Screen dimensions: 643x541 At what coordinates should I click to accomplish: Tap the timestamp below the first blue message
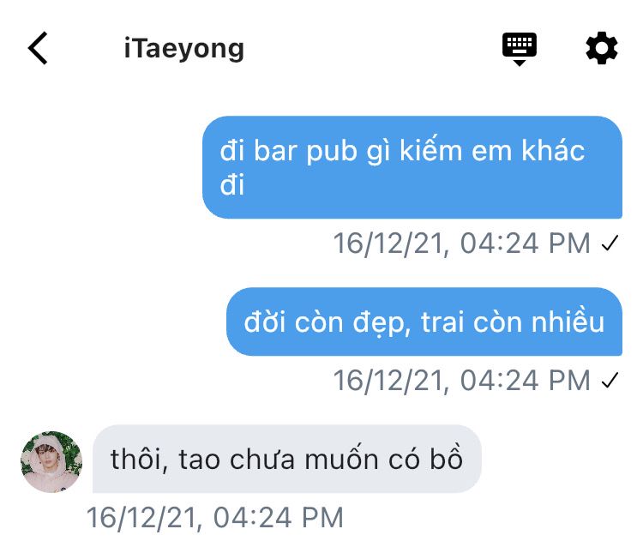coord(462,243)
